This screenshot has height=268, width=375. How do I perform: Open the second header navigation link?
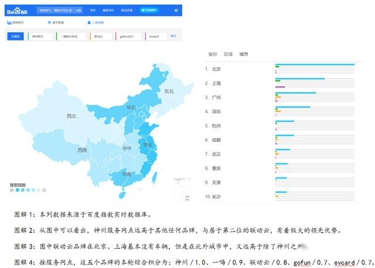(108, 11)
